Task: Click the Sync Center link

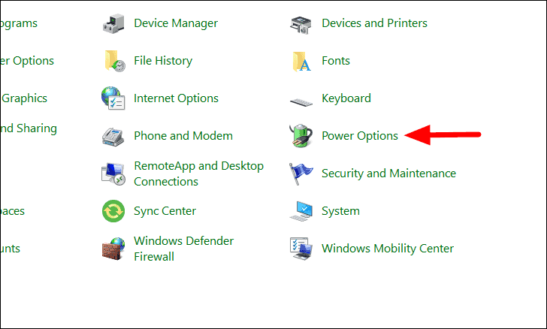Action: tap(165, 211)
